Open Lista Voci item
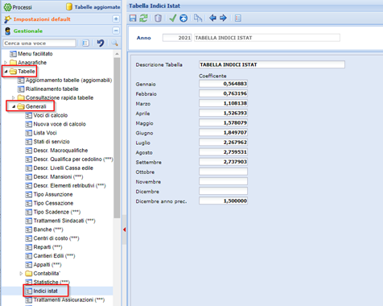Image resolution: width=383 pixels, height=306 pixels. tap(41, 133)
